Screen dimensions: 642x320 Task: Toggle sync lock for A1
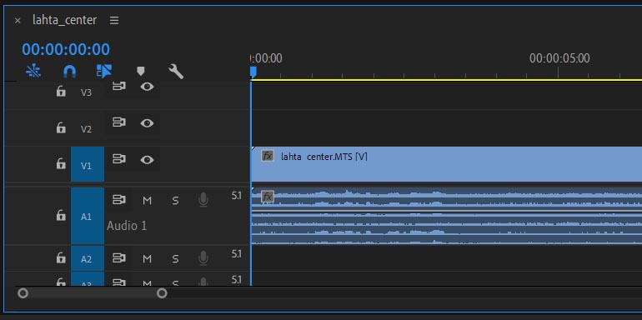tap(118, 200)
